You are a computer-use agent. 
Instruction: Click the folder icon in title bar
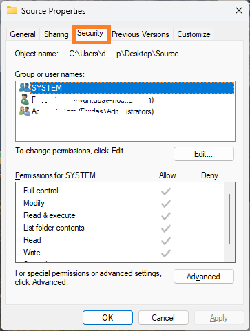point(12,10)
